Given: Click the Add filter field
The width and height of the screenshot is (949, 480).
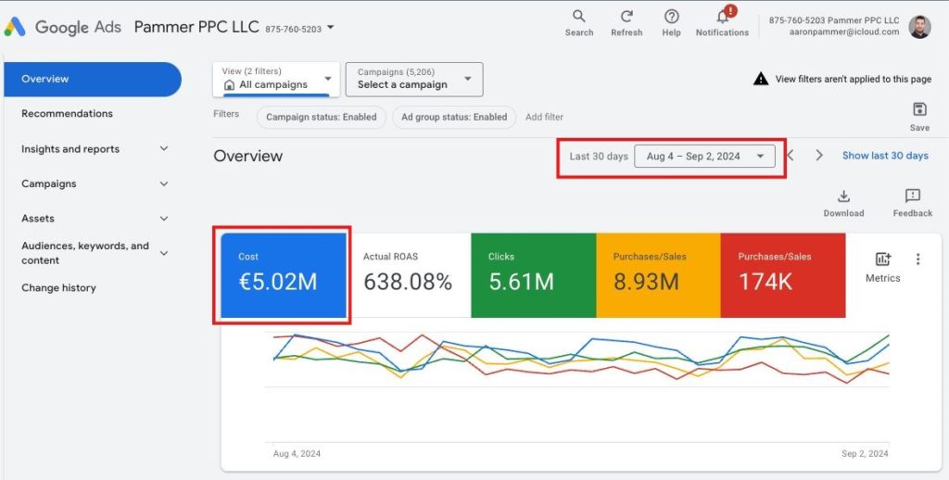Looking at the screenshot, I should coord(544,118).
